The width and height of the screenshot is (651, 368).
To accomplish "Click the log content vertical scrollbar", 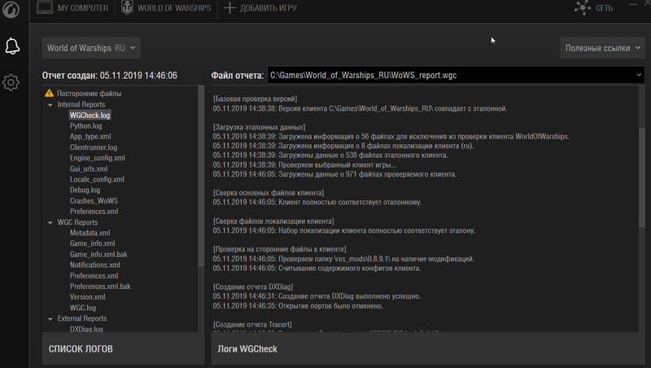I will (642, 177).
